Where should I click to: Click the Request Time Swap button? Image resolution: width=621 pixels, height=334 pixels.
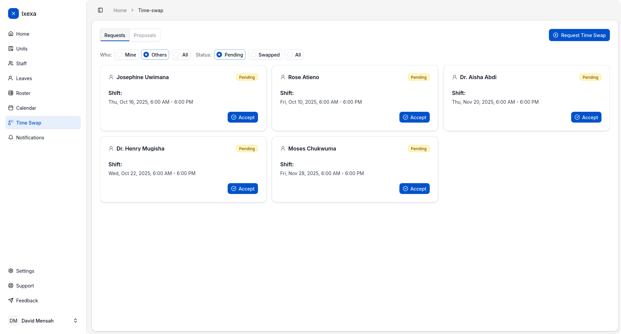point(579,35)
